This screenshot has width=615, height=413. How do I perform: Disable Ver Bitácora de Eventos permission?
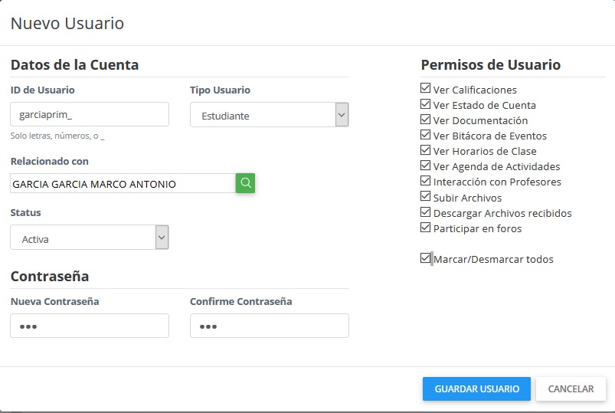(x=426, y=135)
